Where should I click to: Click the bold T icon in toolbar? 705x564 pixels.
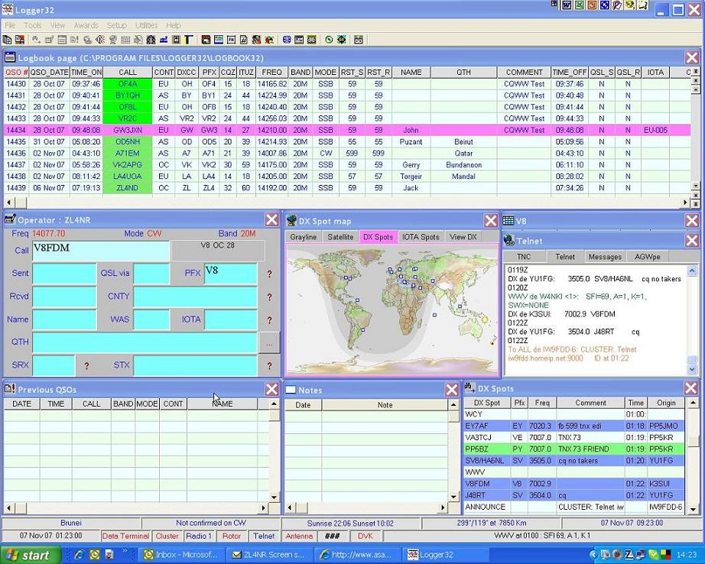click(189, 40)
